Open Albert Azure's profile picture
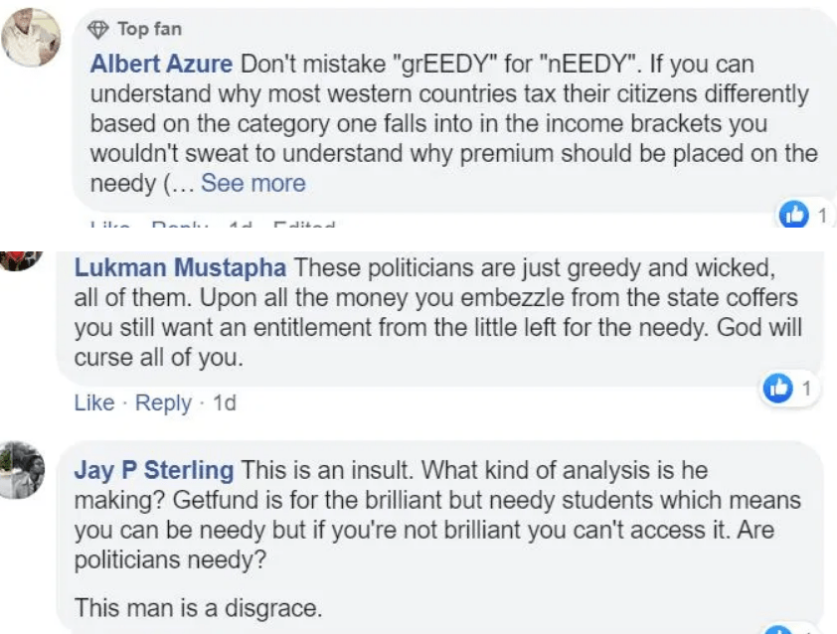This screenshot has width=837, height=634. pos(31,38)
